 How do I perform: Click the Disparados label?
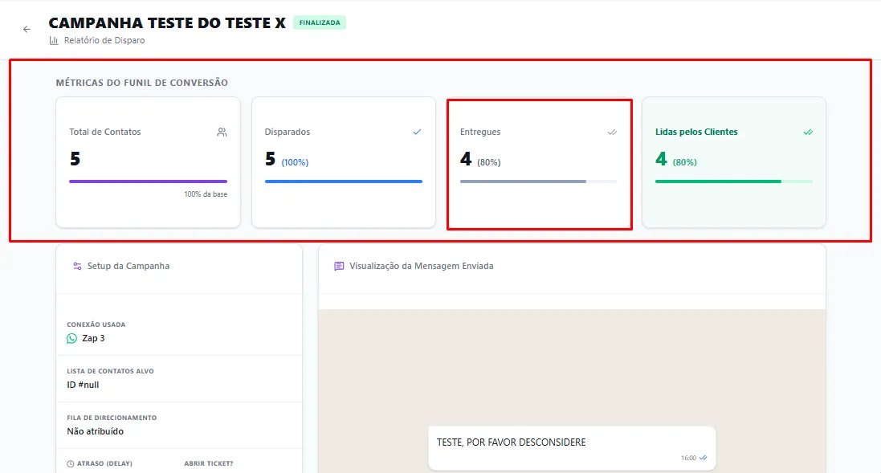(288, 132)
